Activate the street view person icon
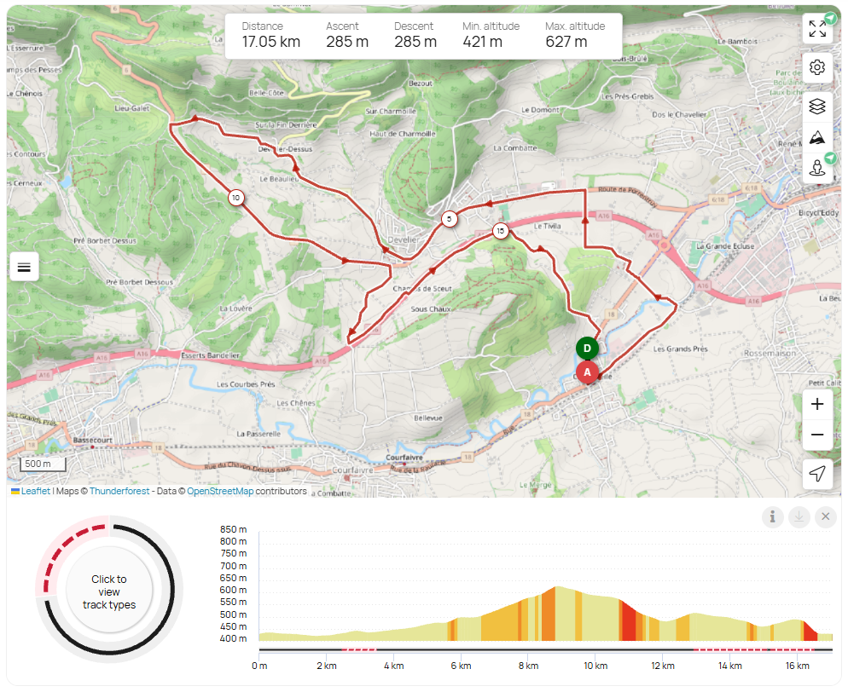 (816, 167)
